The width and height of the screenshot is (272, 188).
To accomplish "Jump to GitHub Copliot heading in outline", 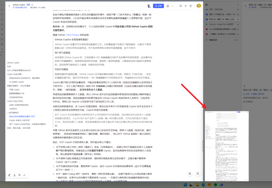I will click(x=13, y=63).
